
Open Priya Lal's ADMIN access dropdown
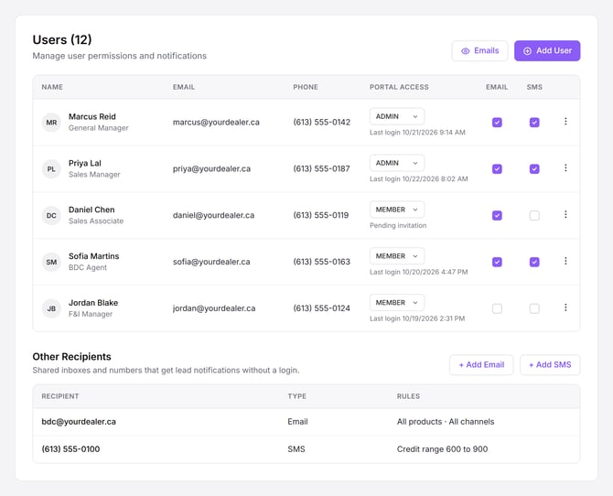coord(397,163)
